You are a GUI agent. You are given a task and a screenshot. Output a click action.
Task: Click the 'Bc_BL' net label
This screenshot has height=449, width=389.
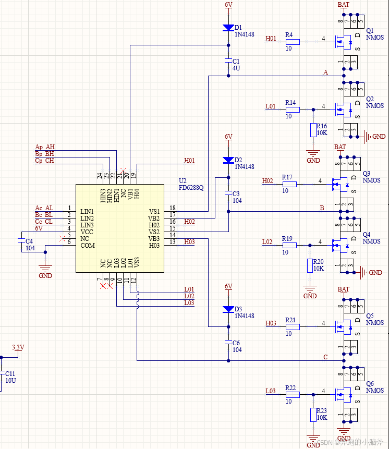point(44,215)
